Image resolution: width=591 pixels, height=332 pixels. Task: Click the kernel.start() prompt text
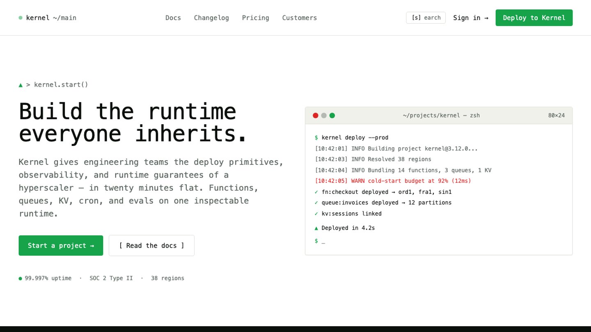[61, 85]
